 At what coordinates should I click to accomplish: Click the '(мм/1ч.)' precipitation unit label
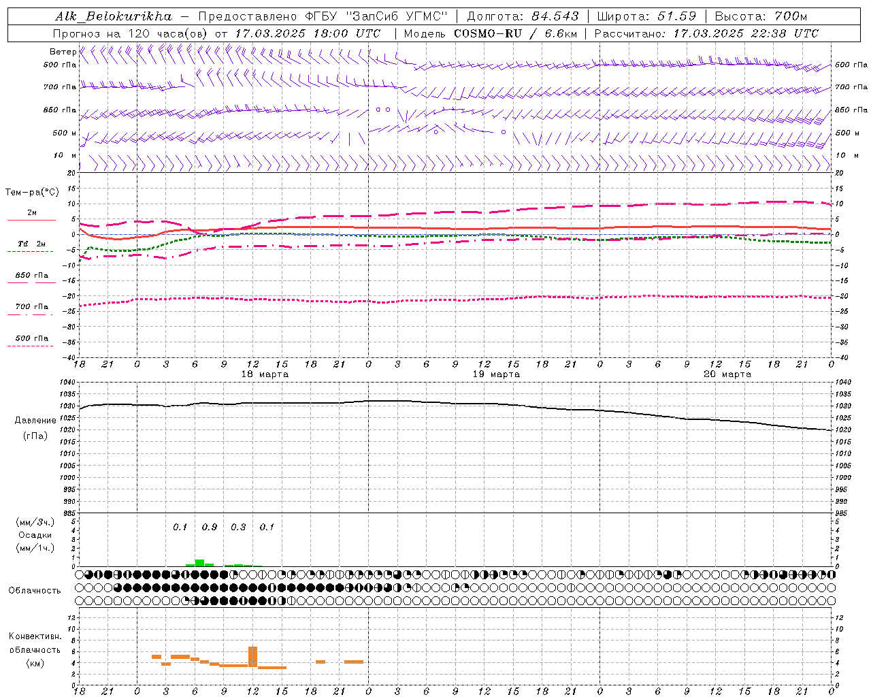(x=35, y=548)
